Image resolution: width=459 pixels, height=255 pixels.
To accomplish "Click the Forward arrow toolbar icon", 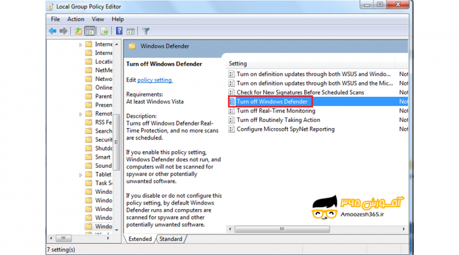I will 64,31.
